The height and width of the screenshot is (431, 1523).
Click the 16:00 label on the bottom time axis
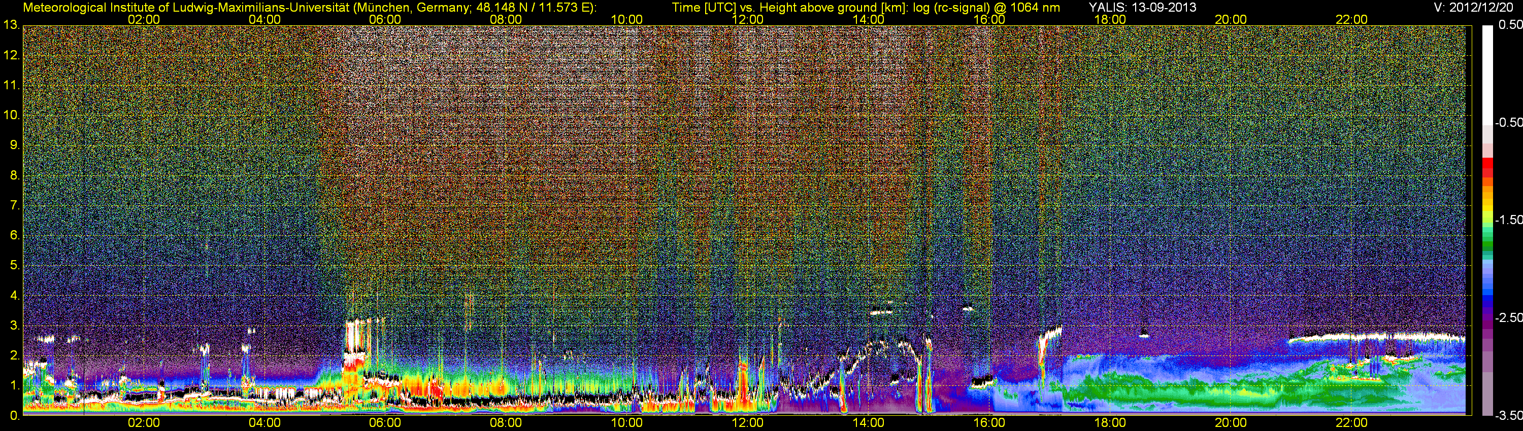coord(989,423)
